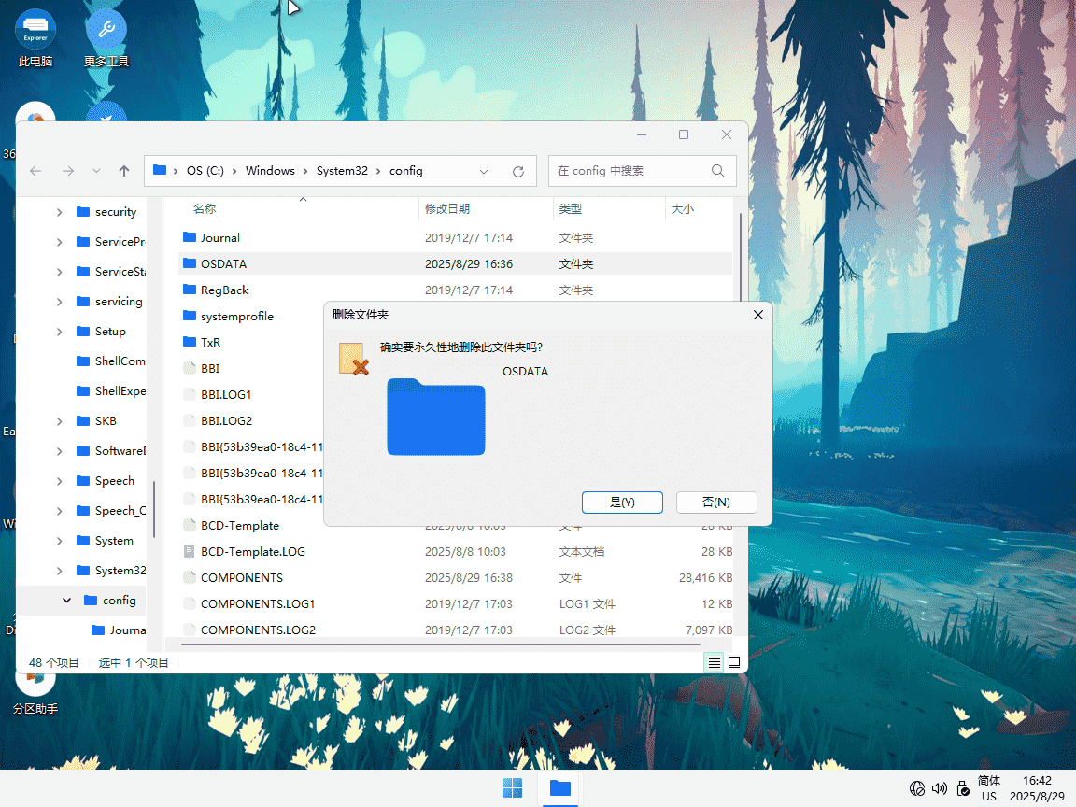Sort files by 类型 column

[571, 208]
